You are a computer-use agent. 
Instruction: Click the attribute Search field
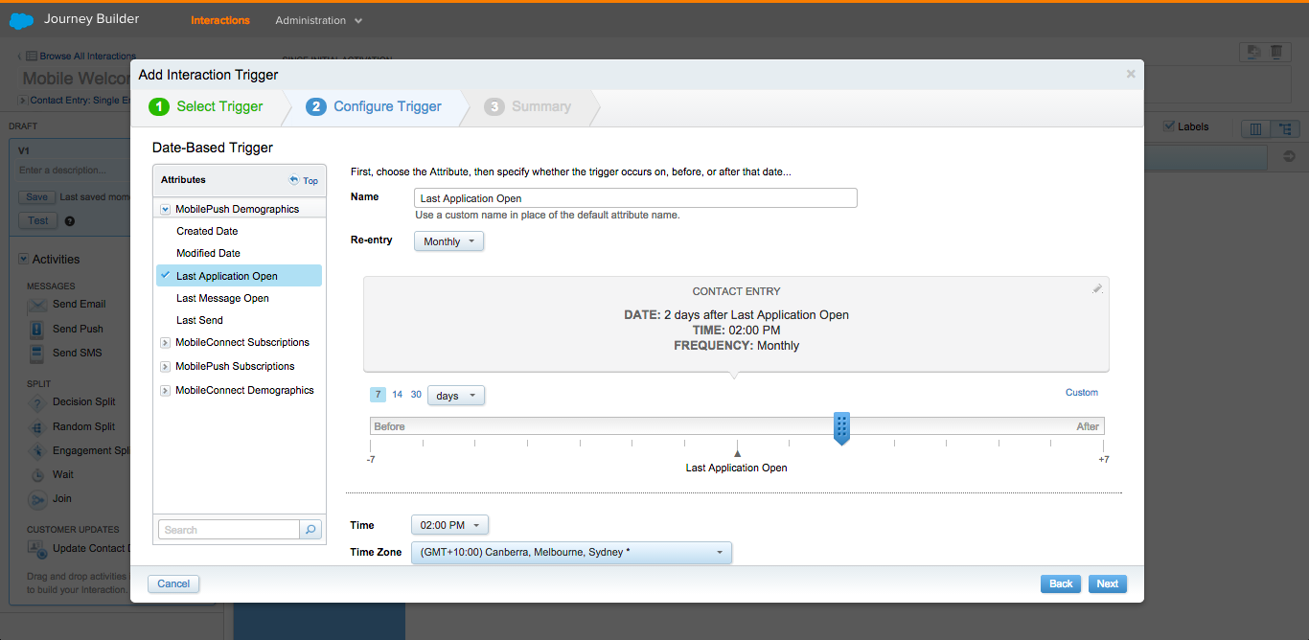point(229,529)
